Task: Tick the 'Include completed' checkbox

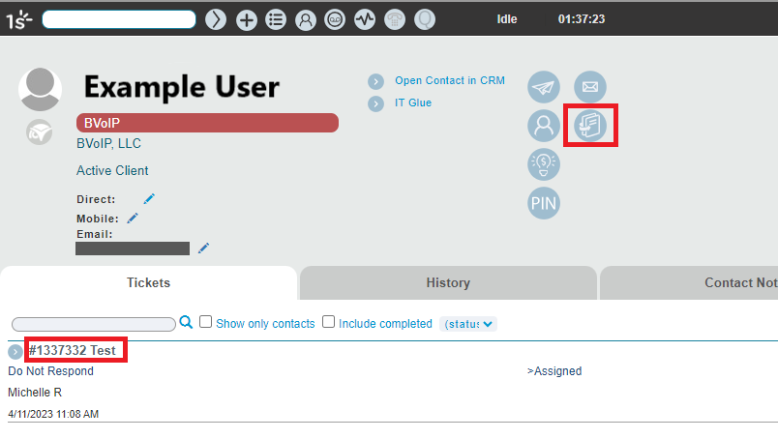Action: point(329,323)
